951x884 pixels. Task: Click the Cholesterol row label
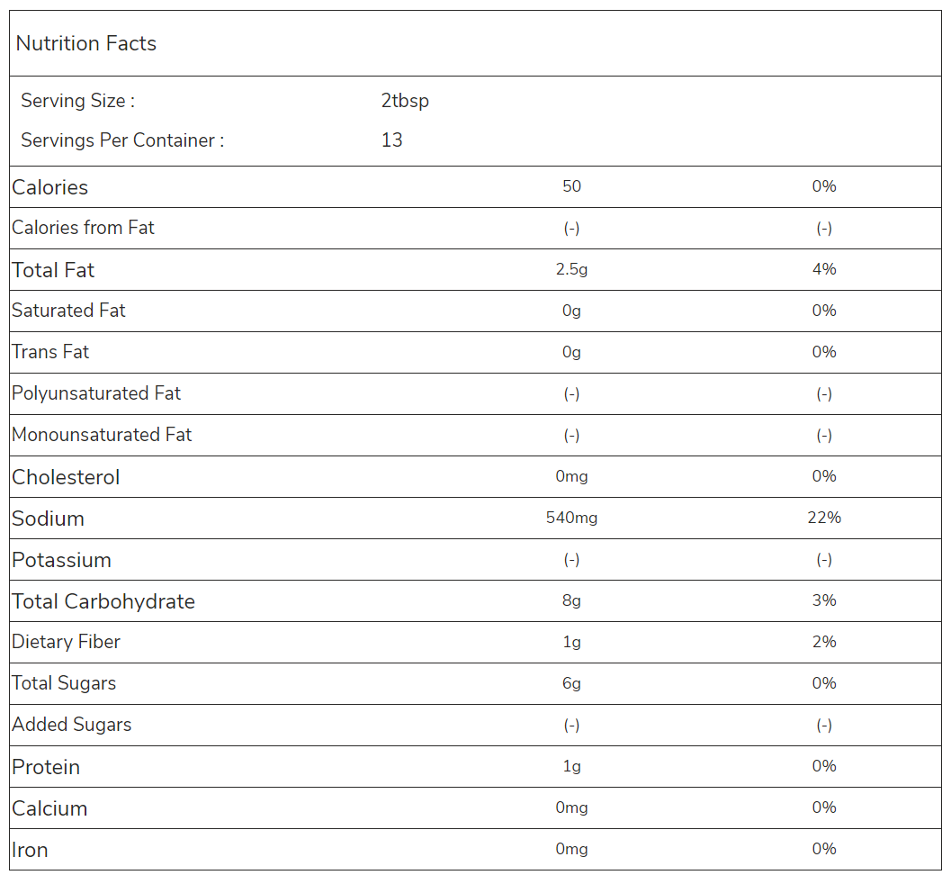point(66,477)
